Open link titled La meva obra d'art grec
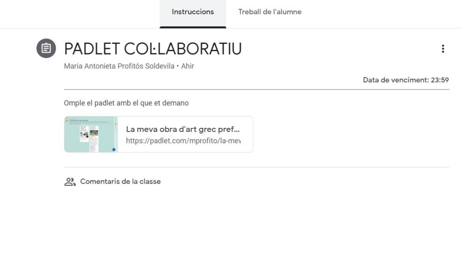The image size is (467, 263). click(183, 129)
